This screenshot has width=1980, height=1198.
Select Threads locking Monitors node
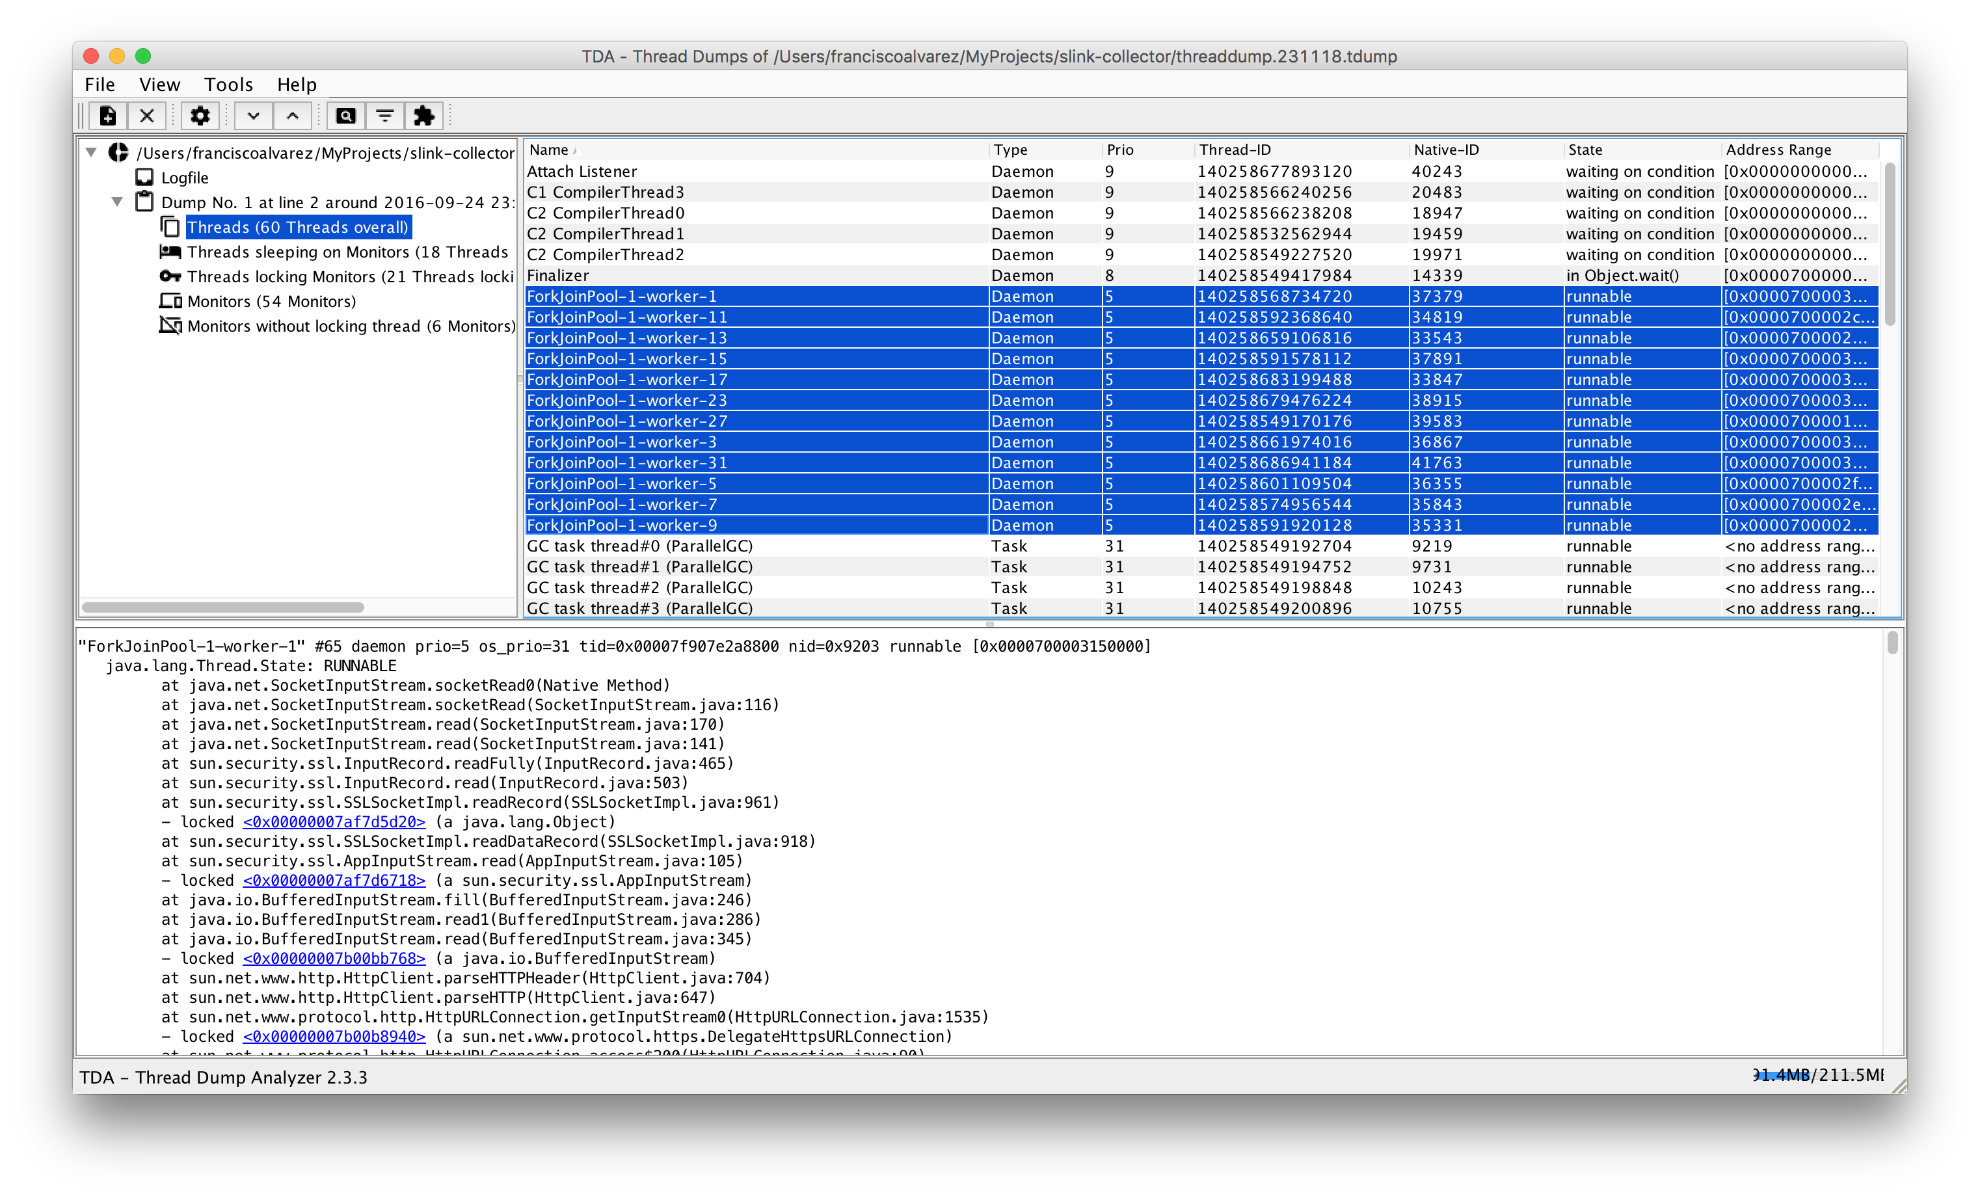pos(351,277)
